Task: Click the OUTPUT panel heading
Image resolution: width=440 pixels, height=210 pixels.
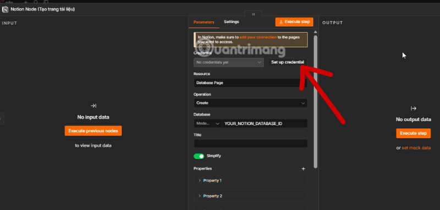Action: [x=333, y=22]
